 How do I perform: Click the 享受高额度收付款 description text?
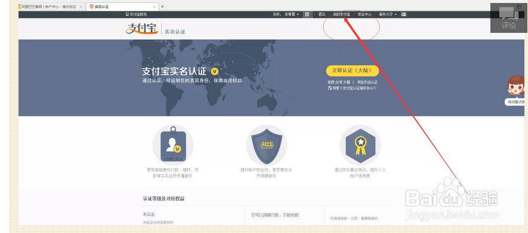172,173
